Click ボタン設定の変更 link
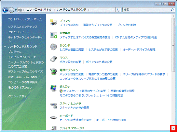Image resolution: width=177 pixels, height=132 pixels. click(x=70, y=62)
